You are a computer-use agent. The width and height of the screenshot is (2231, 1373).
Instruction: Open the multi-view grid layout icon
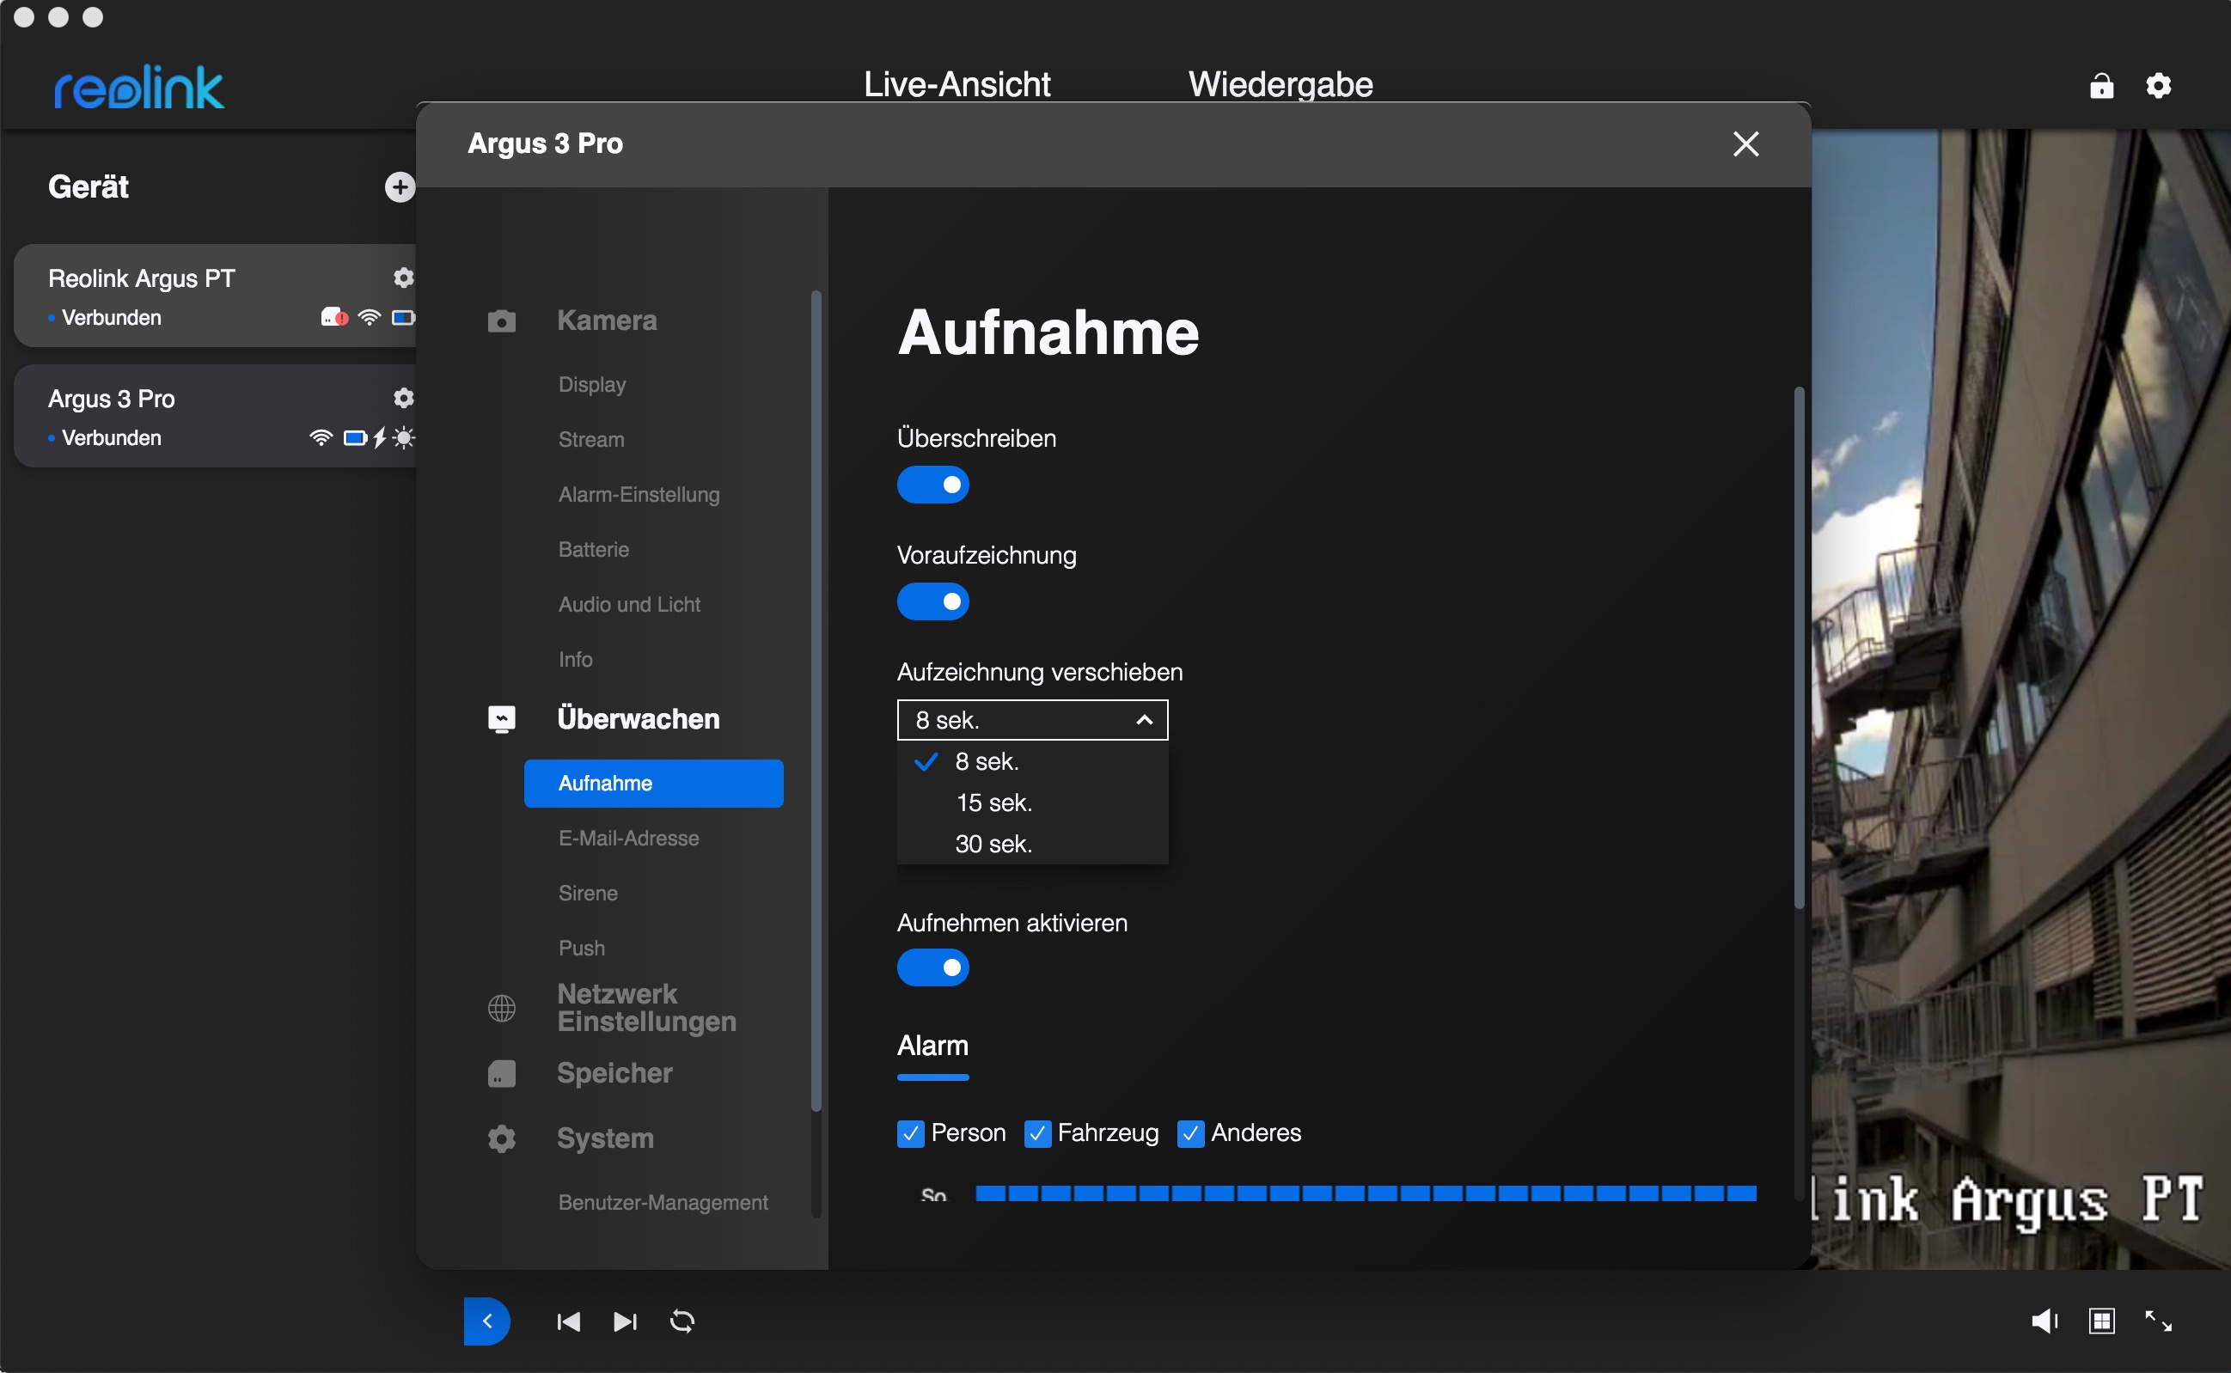click(x=2102, y=1321)
